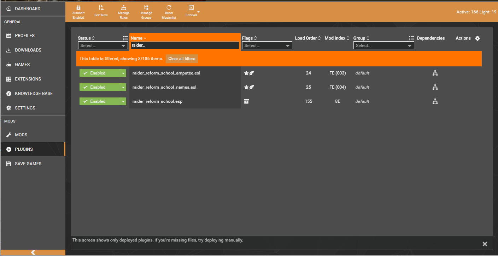Click group default of raider_reform_school_amputee.esl
This screenshot has width=498, height=256.
tap(362, 73)
